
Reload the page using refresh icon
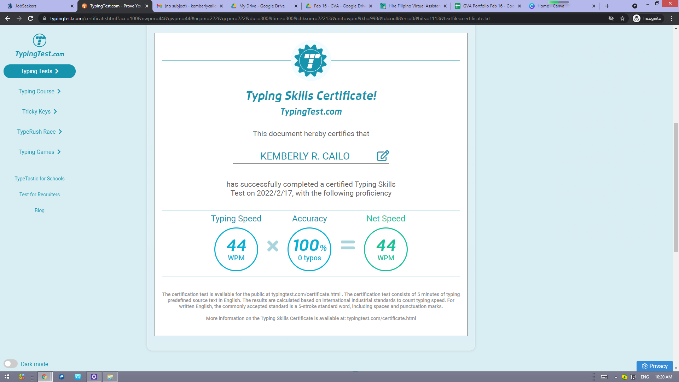click(x=30, y=18)
